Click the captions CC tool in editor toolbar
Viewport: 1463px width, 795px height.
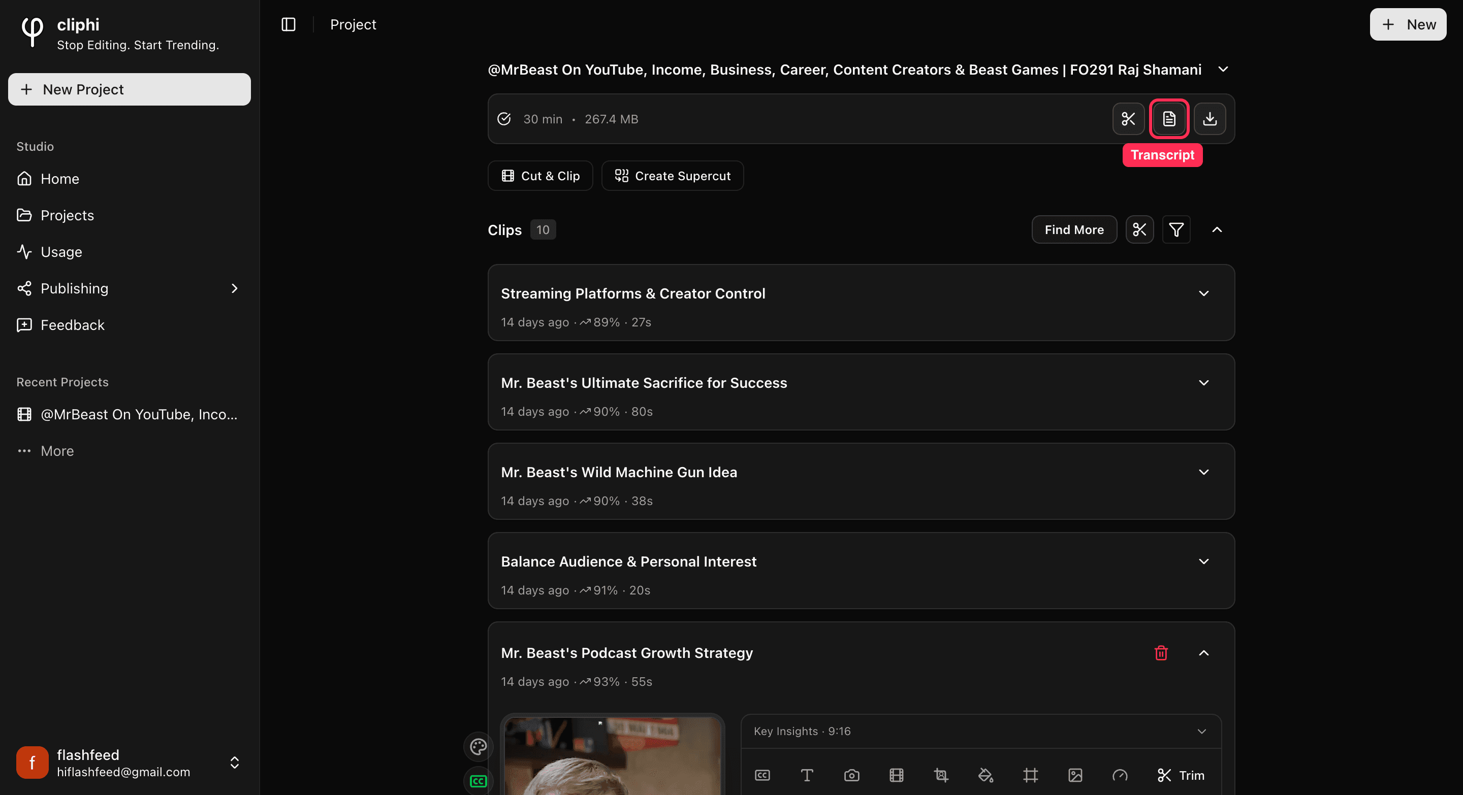762,775
